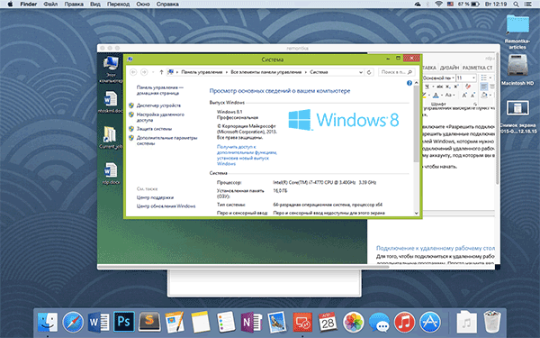
Task: Open Панель управления — домашняя страница
Action: click(160, 90)
